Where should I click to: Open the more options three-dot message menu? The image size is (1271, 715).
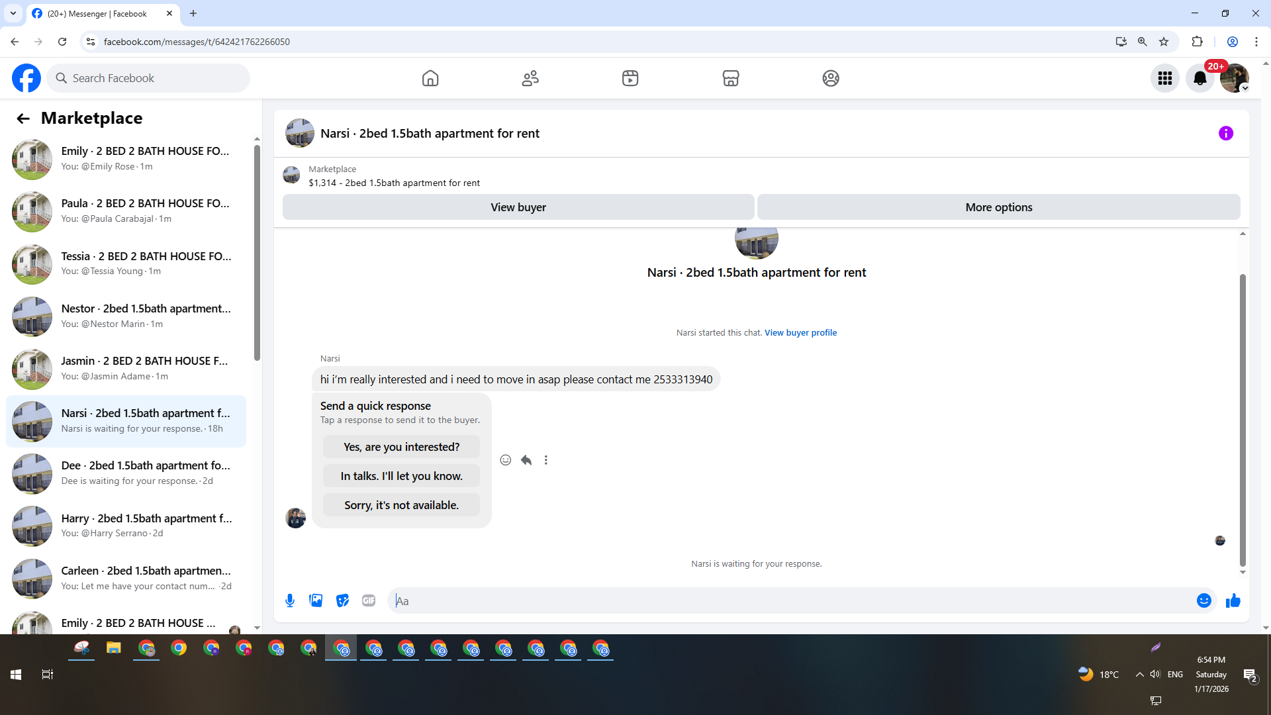(546, 460)
